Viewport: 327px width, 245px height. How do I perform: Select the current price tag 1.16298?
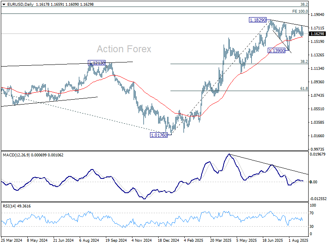coord(317,34)
